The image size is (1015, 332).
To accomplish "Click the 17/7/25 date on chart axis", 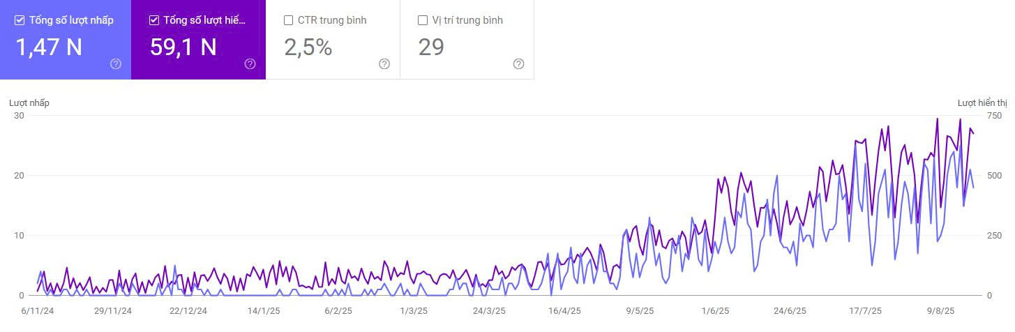I will [865, 311].
